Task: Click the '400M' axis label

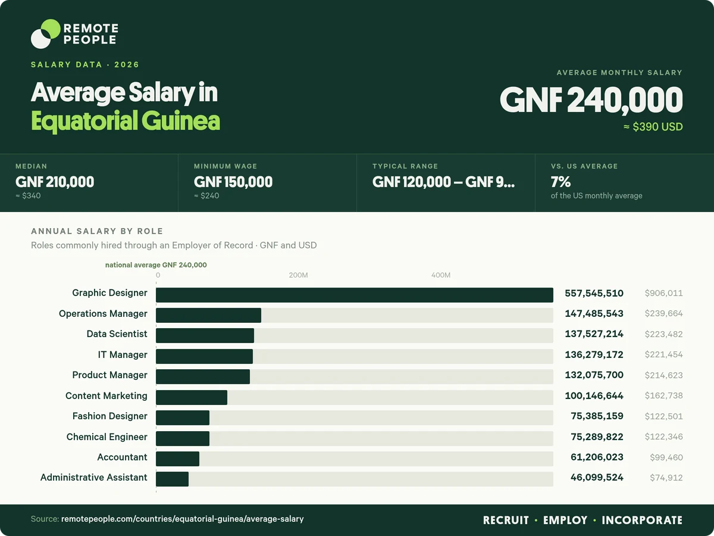Action: pos(441,275)
